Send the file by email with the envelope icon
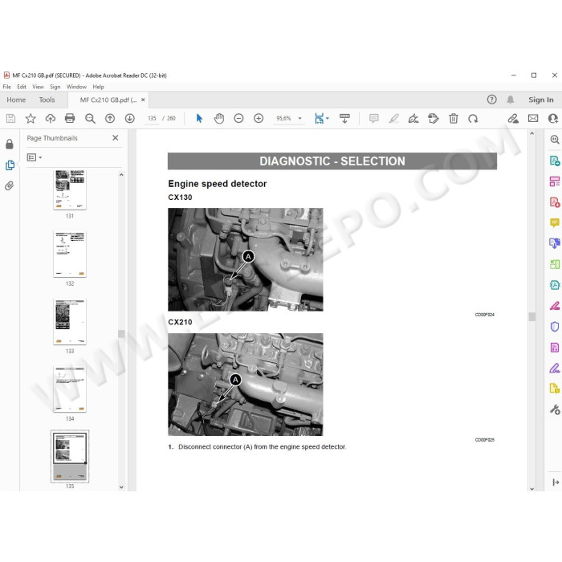Viewport: 562px width, 562px height. (533, 118)
